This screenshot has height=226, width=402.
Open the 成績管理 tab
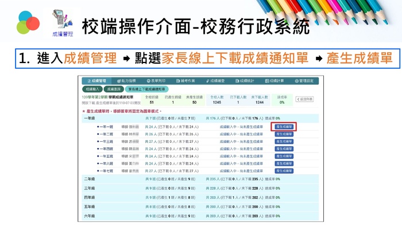96,81
